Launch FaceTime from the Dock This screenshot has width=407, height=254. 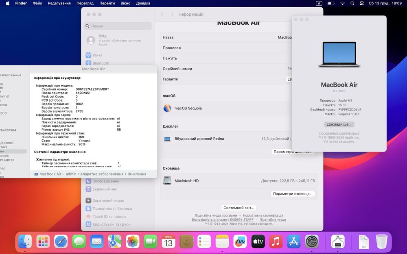pos(150,241)
